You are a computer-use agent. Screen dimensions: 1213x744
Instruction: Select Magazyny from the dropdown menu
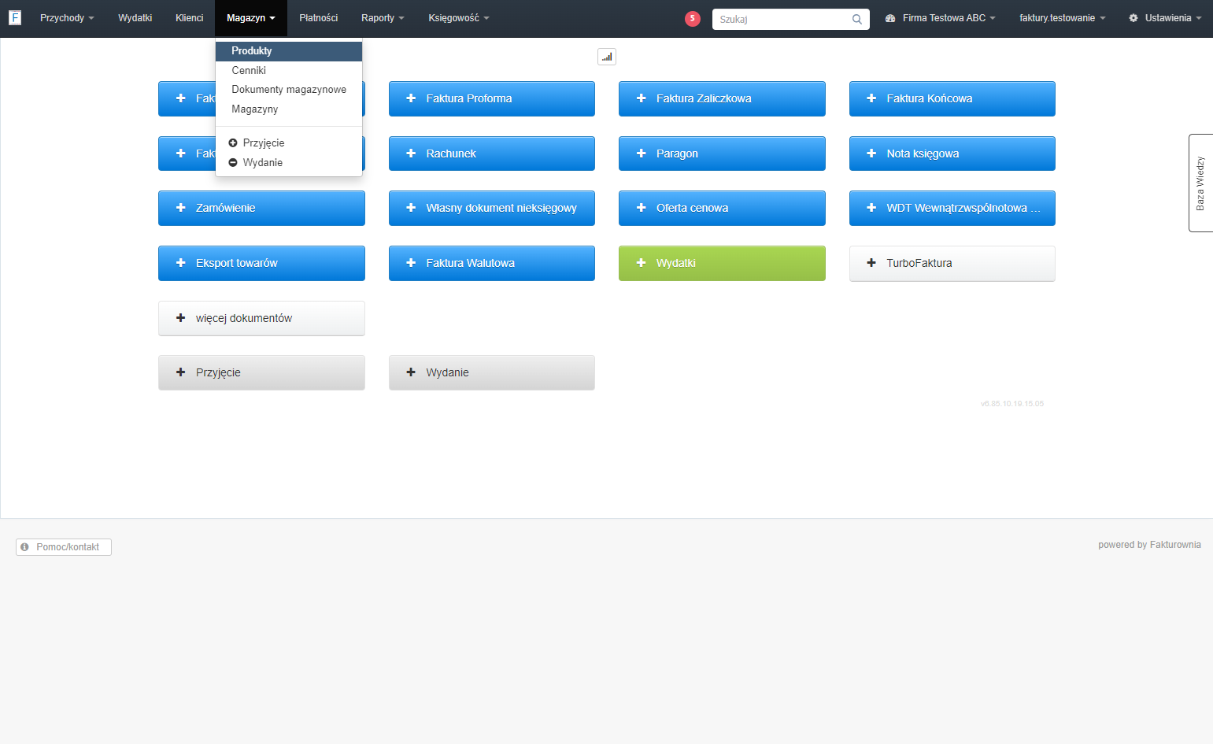pyautogui.click(x=289, y=109)
